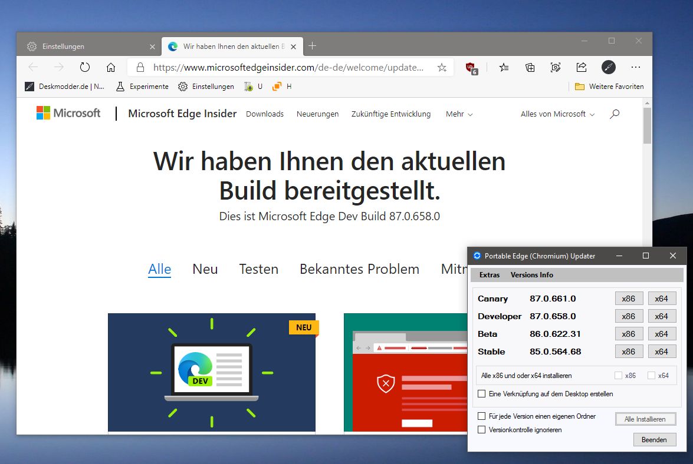The image size is (693, 464).
Task: Open the profile avatar menu
Action: 609,67
